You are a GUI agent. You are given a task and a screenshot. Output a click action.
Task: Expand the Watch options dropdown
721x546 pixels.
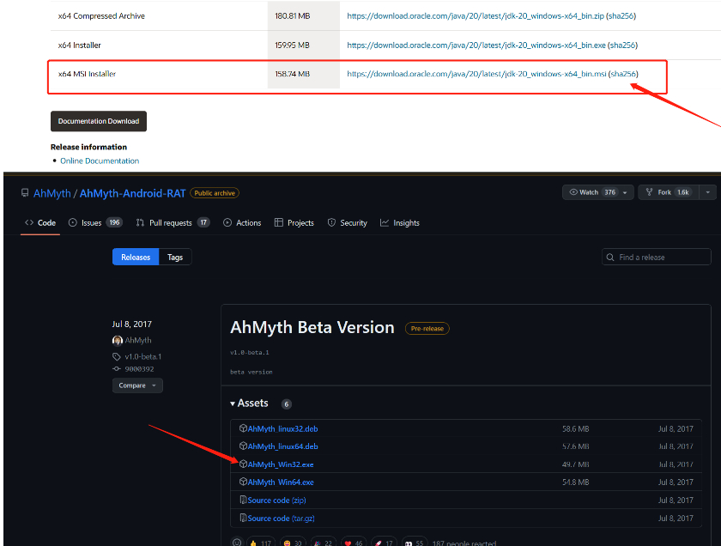click(x=625, y=192)
